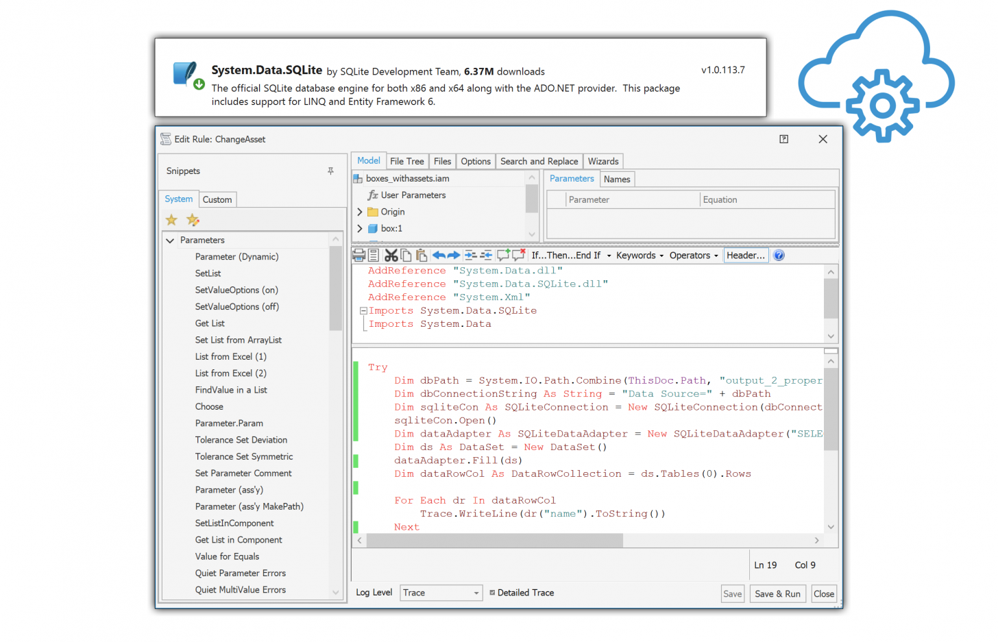The height and width of the screenshot is (642, 998).
Task: Click the Page Setup icon in toolbar
Action: 374,256
